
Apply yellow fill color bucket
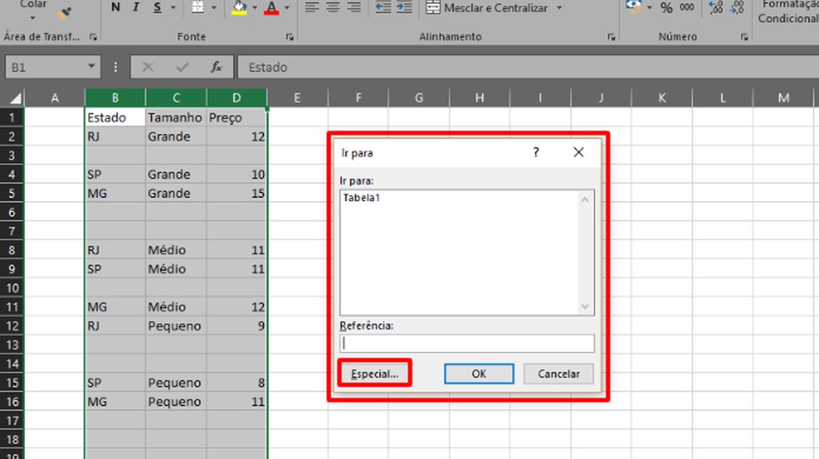coord(239,7)
